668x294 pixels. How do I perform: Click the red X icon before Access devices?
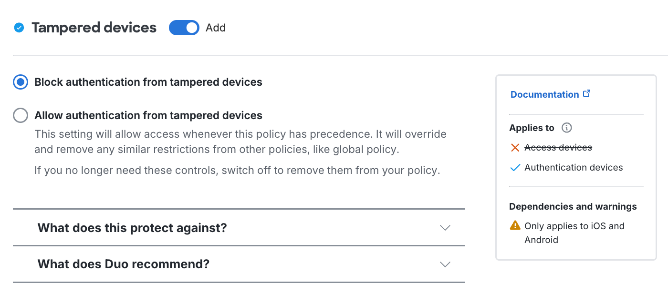(515, 147)
